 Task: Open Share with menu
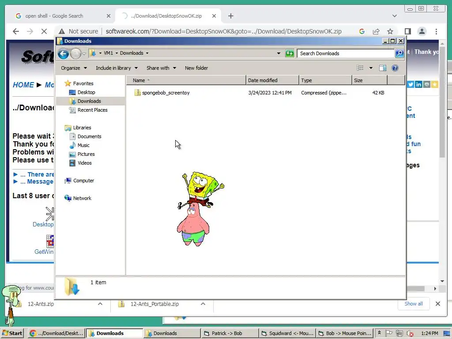point(161,68)
